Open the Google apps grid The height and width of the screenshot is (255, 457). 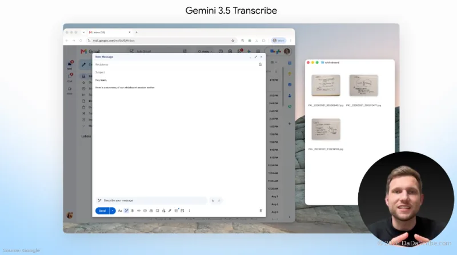(258, 51)
